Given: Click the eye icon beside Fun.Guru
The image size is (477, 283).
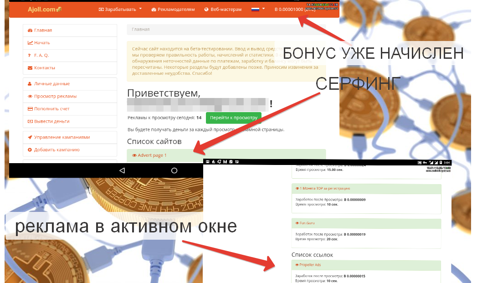Looking at the screenshot, I should coord(297,223).
